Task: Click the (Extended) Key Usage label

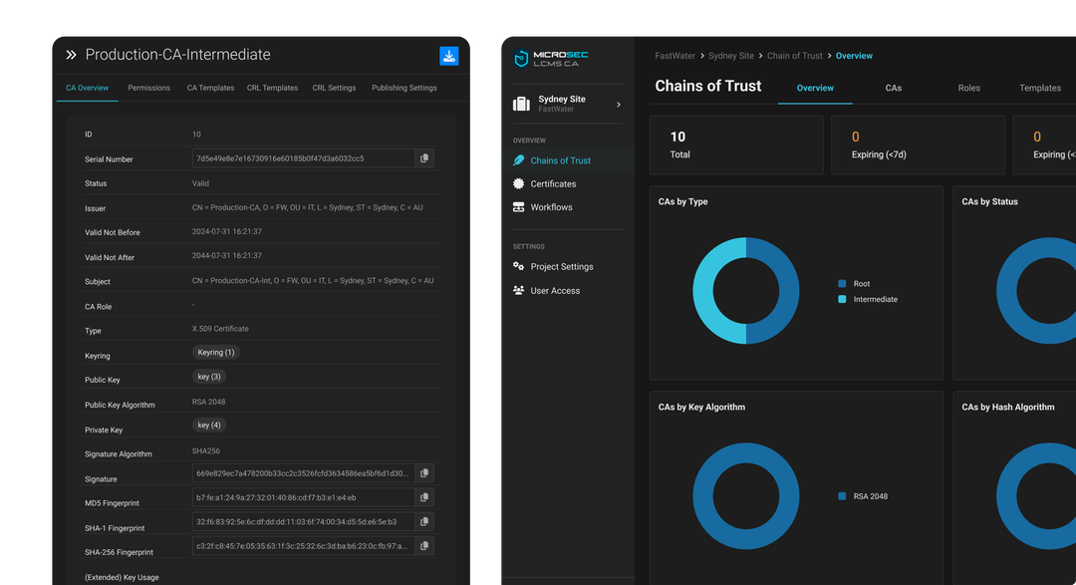Action: 122,577
